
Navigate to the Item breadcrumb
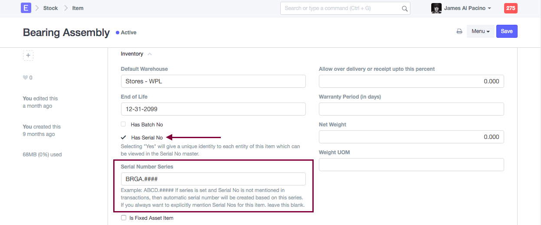[x=78, y=8]
